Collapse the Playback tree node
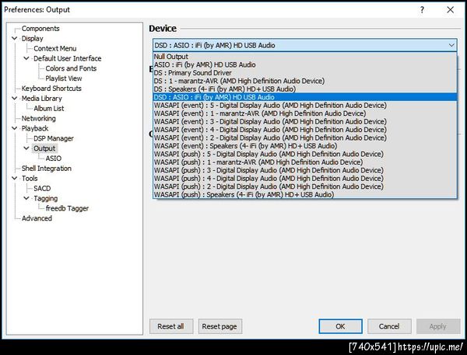The width and height of the screenshot is (467, 355). coord(14,128)
